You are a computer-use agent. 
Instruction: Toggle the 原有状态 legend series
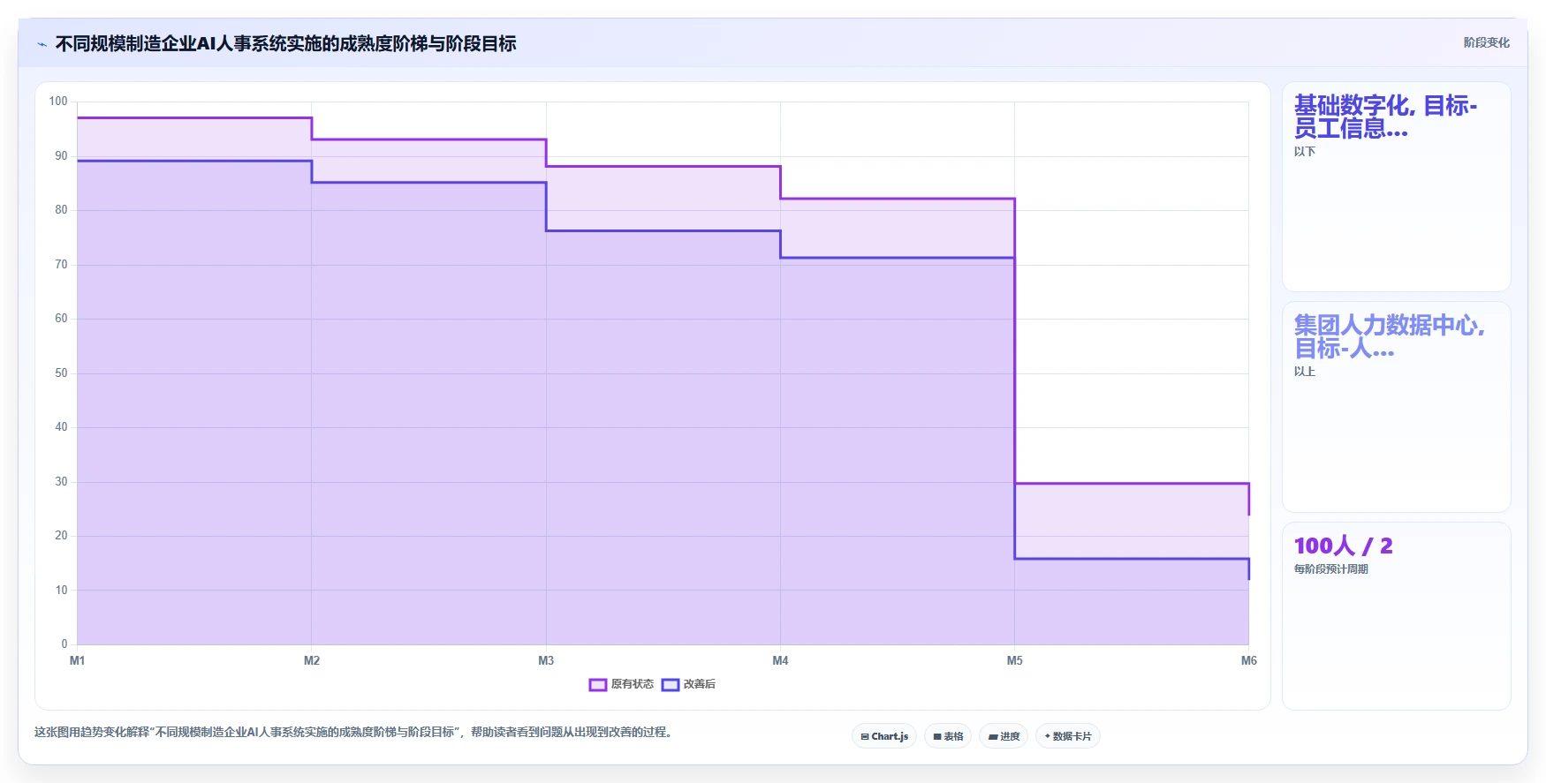click(622, 684)
